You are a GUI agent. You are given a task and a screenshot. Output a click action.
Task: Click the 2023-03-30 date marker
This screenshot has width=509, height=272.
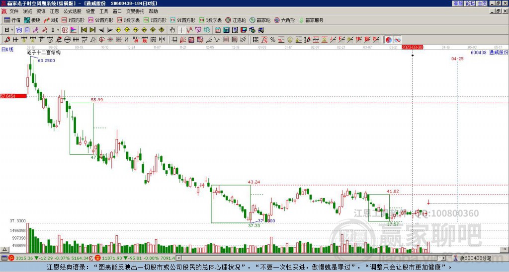412,47
